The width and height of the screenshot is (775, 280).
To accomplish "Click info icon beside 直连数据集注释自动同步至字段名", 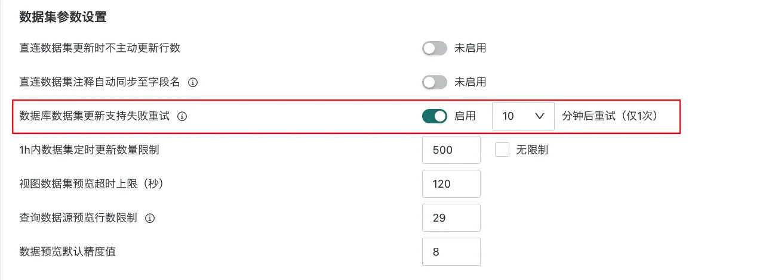I will [x=193, y=82].
